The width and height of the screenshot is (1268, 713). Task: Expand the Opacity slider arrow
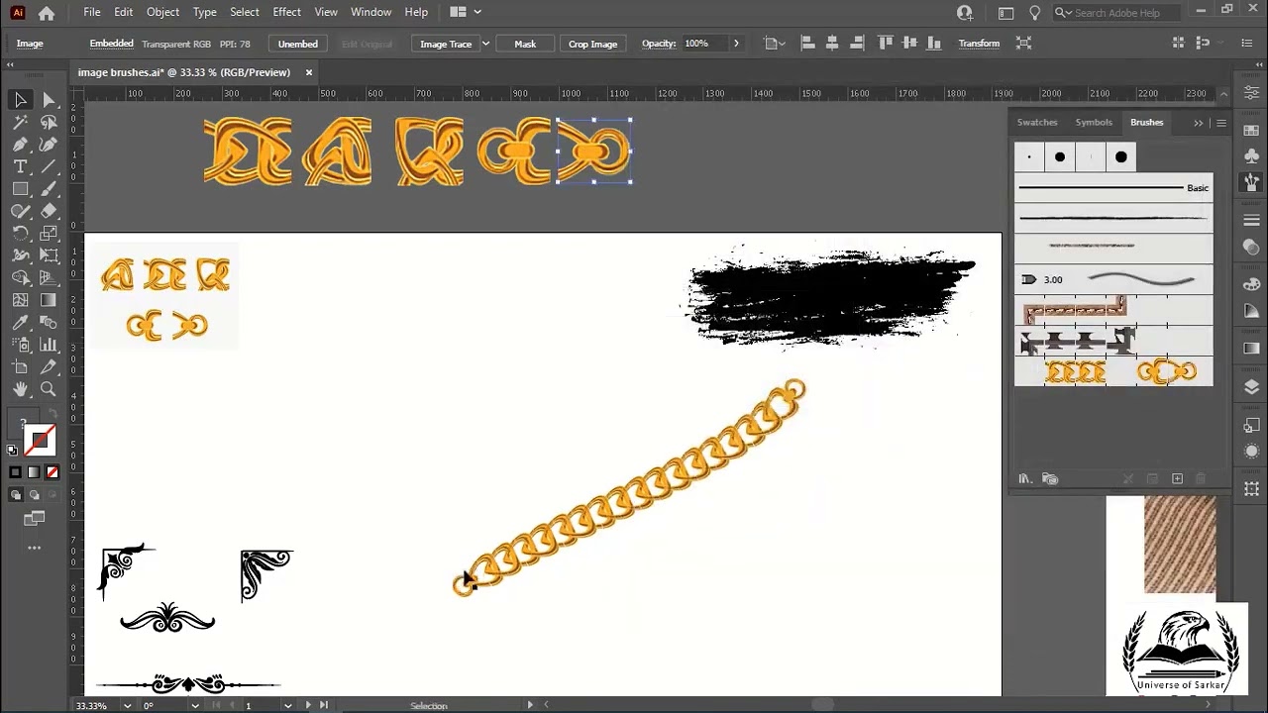pos(735,44)
